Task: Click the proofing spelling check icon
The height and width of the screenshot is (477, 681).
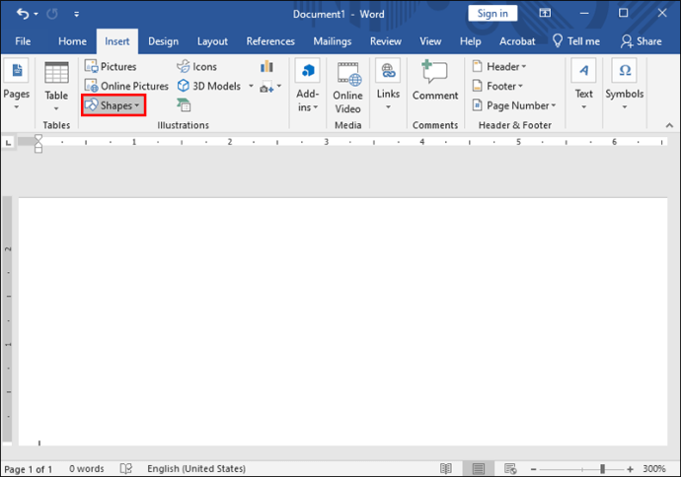Action: (x=126, y=468)
